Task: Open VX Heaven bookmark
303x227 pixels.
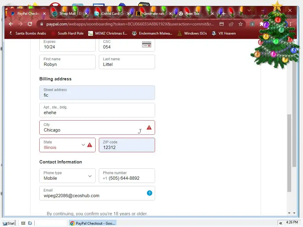Action: [224, 33]
